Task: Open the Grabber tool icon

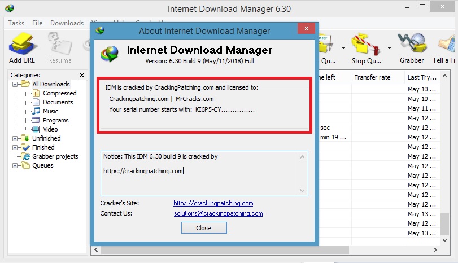Action: (x=412, y=44)
